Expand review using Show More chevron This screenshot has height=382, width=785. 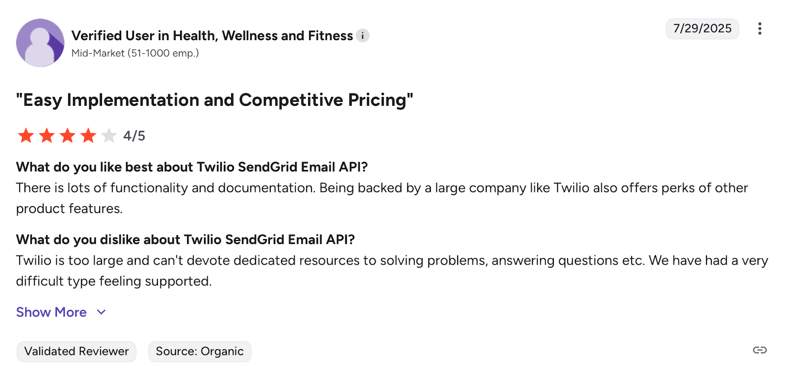[102, 312]
